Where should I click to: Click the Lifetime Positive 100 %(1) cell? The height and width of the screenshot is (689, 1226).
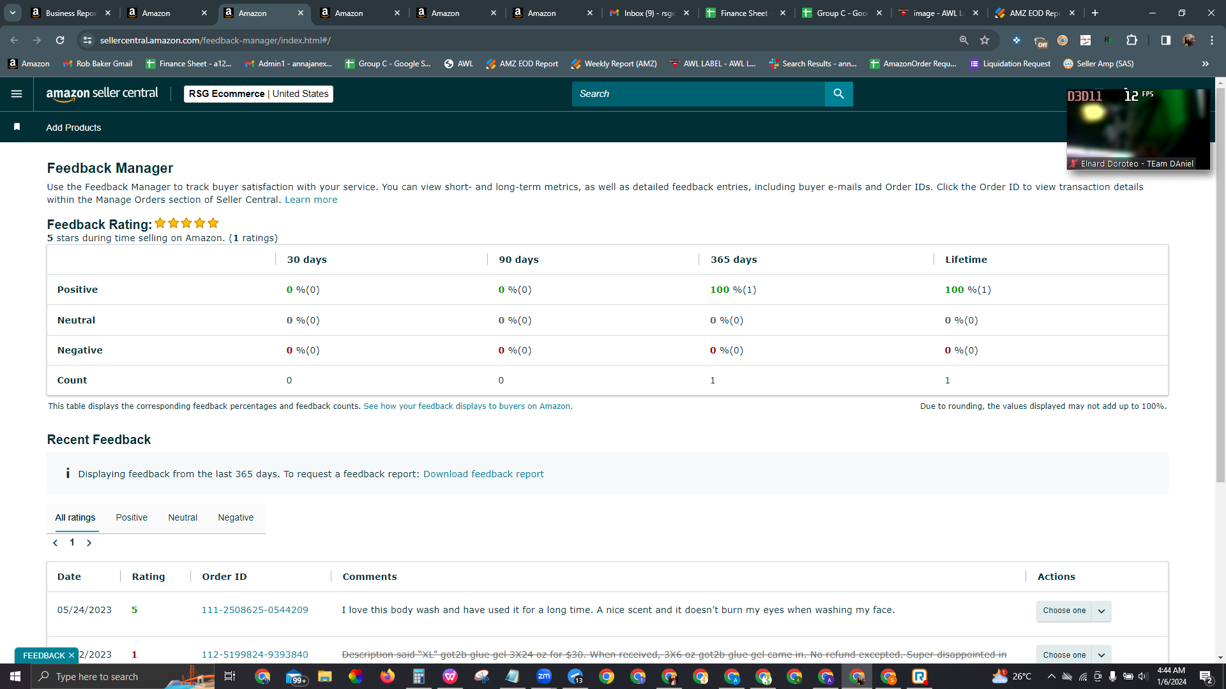click(967, 290)
